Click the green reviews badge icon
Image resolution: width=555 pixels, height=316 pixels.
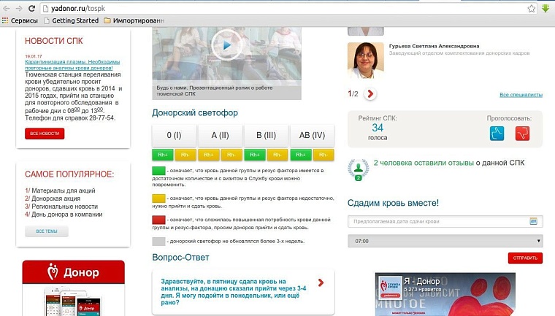359,169
